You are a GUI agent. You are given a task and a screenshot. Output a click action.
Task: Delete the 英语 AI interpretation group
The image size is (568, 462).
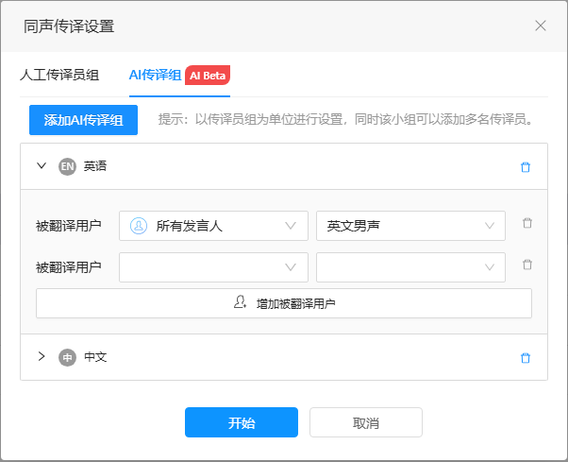[x=526, y=167]
